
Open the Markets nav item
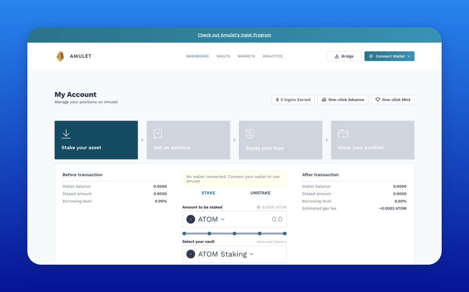pyautogui.click(x=246, y=56)
